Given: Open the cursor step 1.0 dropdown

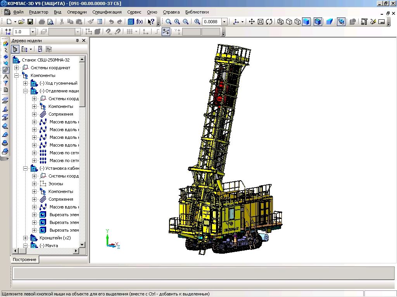Looking at the screenshot, I should pos(33,32).
